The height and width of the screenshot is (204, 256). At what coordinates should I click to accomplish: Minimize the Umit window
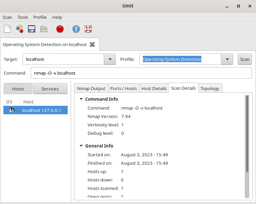[x=227, y=6]
